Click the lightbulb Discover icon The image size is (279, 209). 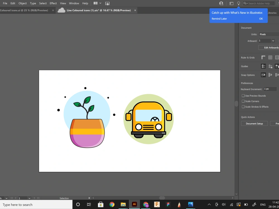239,3
